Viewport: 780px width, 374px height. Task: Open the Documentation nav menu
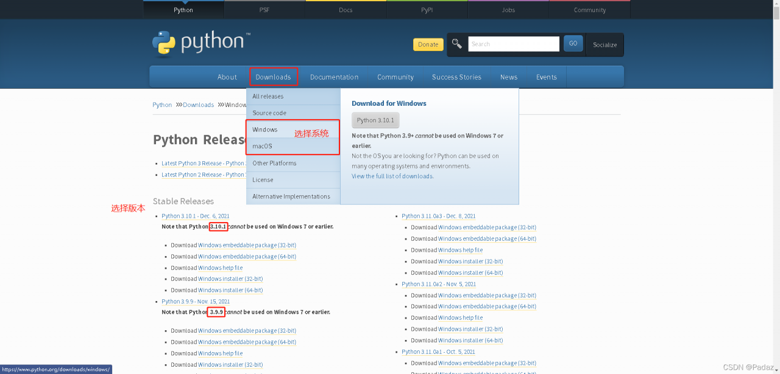334,77
